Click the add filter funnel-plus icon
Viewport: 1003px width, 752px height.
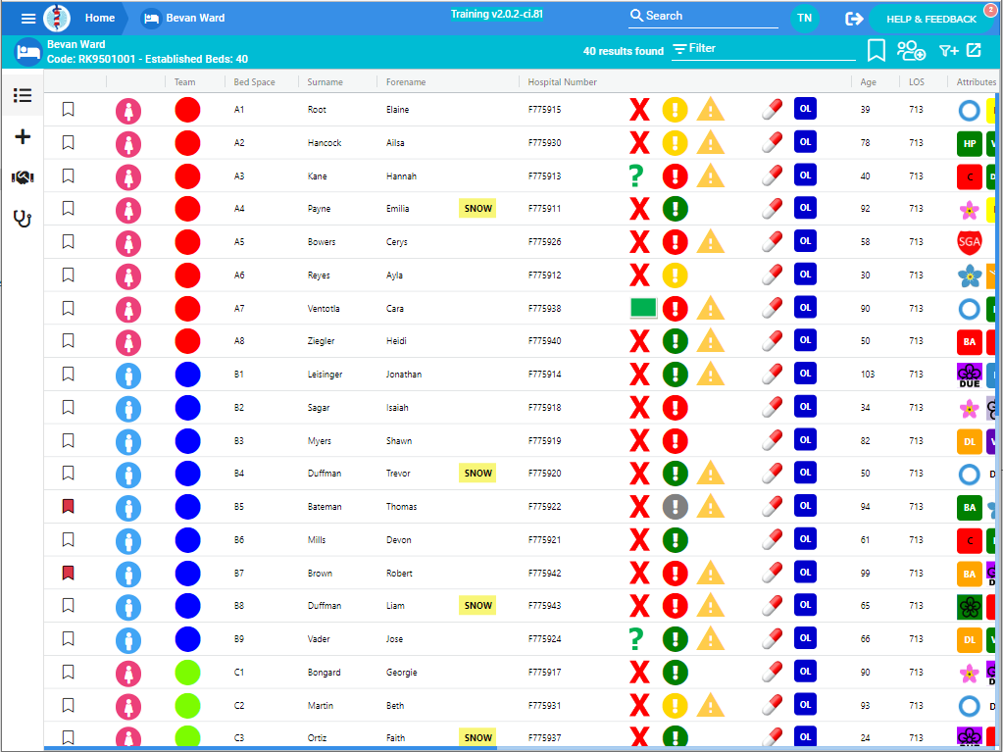[x=948, y=51]
